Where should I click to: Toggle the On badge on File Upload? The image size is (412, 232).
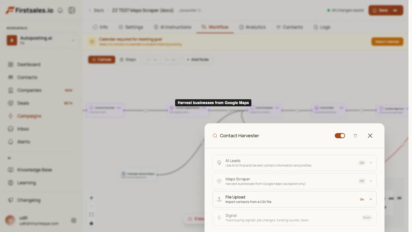(362, 199)
